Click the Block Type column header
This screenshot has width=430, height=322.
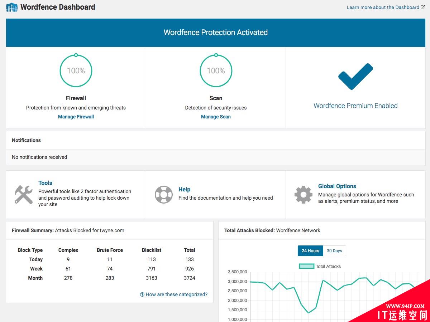(30, 250)
